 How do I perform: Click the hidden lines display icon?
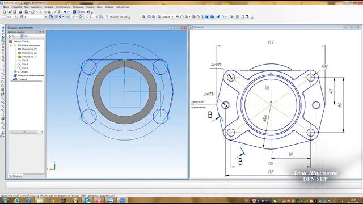point(198,16)
